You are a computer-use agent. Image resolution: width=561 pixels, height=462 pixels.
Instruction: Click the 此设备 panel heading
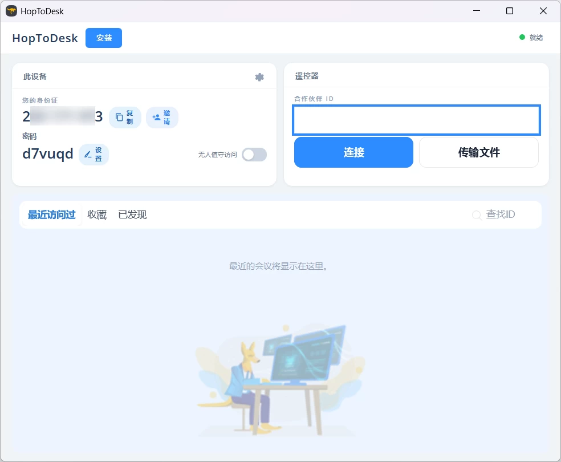(35, 76)
